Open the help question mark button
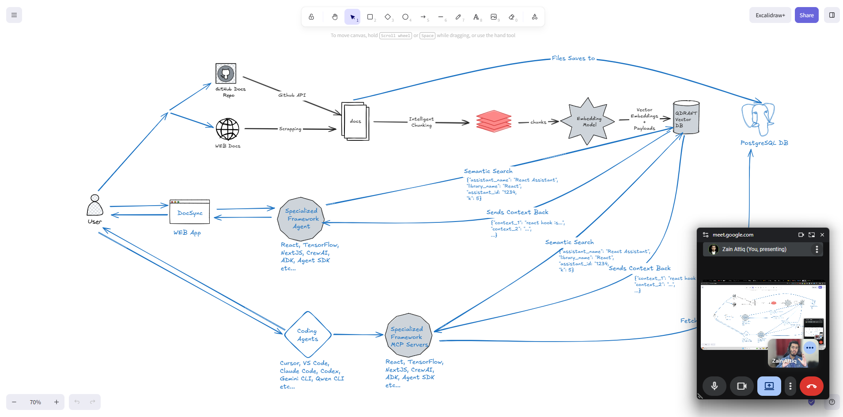The width and height of the screenshot is (843, 417). click(832, 402)
